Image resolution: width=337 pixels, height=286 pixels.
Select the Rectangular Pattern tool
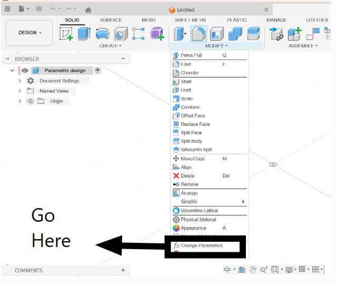tap(138, 34)
